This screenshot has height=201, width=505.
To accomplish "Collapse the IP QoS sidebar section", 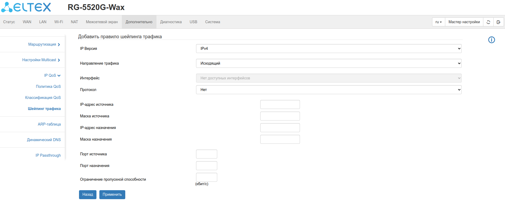I will click(52, 75).
